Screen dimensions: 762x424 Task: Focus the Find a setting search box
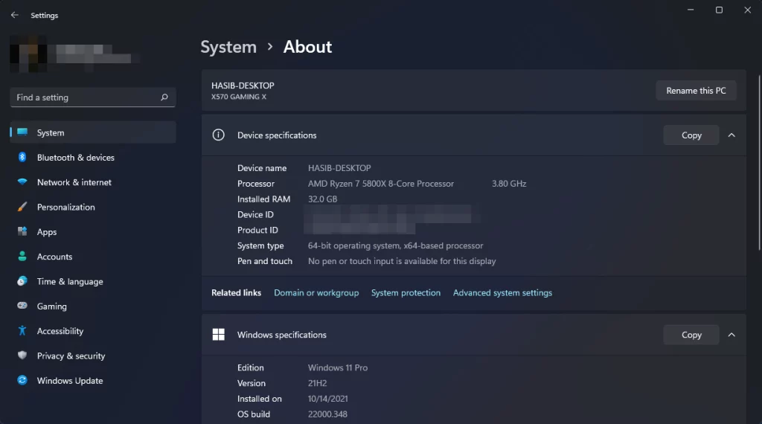[93, 97]
